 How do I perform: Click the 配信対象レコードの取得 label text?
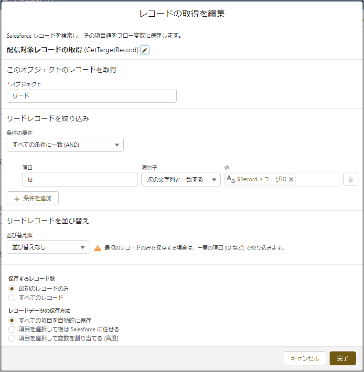coord(44,50)
